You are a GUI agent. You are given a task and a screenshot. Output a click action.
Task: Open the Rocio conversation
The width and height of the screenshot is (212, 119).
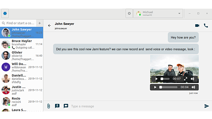click(22, 102)
